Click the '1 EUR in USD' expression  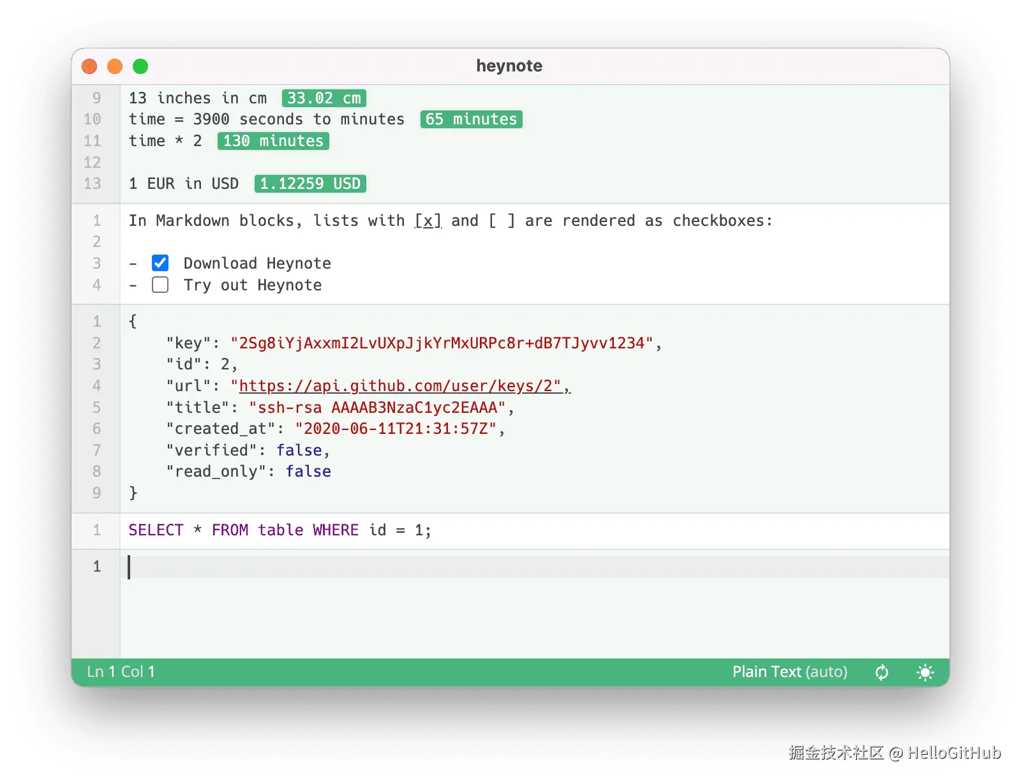pyautogui.click(x=184, y=184)
